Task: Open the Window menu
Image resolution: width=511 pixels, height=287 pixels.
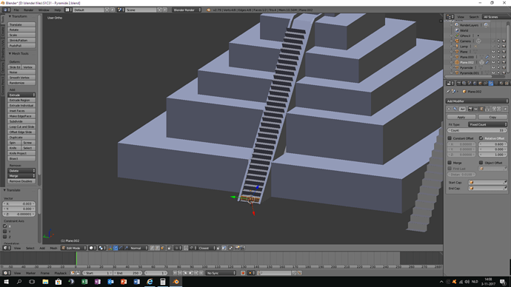Action: (44, 10)
